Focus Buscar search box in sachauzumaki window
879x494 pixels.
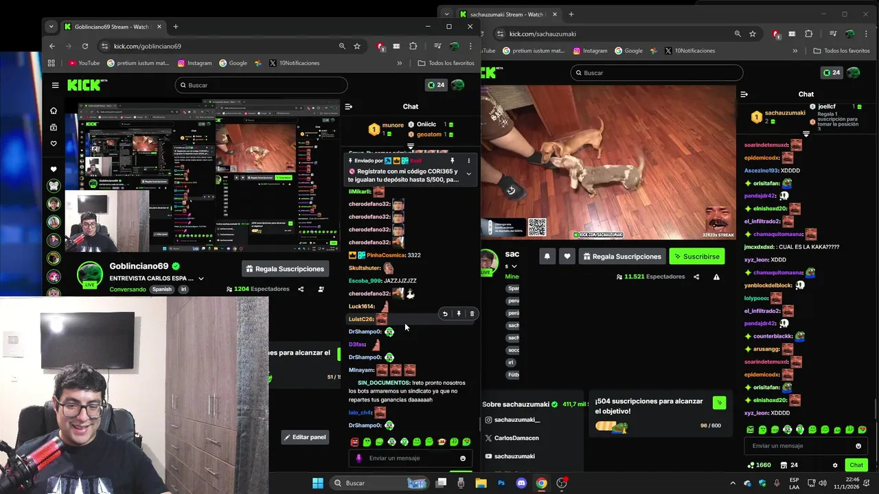click(x=657, y=73)
